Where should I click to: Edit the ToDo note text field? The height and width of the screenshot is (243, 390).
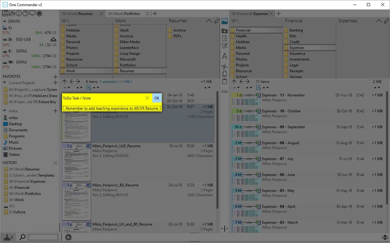112,108
